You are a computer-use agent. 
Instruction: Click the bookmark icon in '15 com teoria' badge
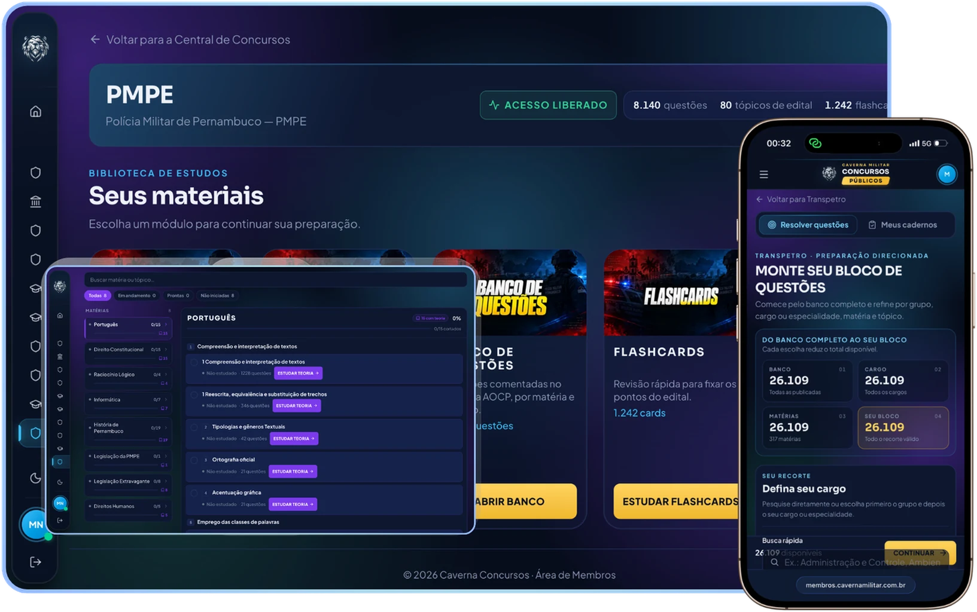point(417,319)
